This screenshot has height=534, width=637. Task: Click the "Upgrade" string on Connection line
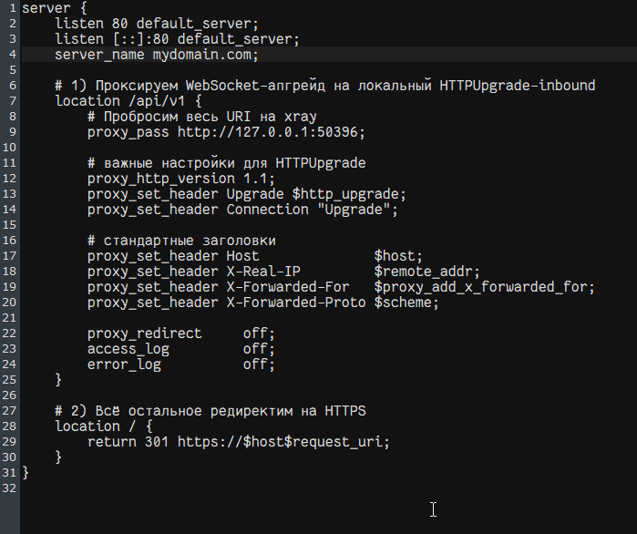tap(354, 210)
